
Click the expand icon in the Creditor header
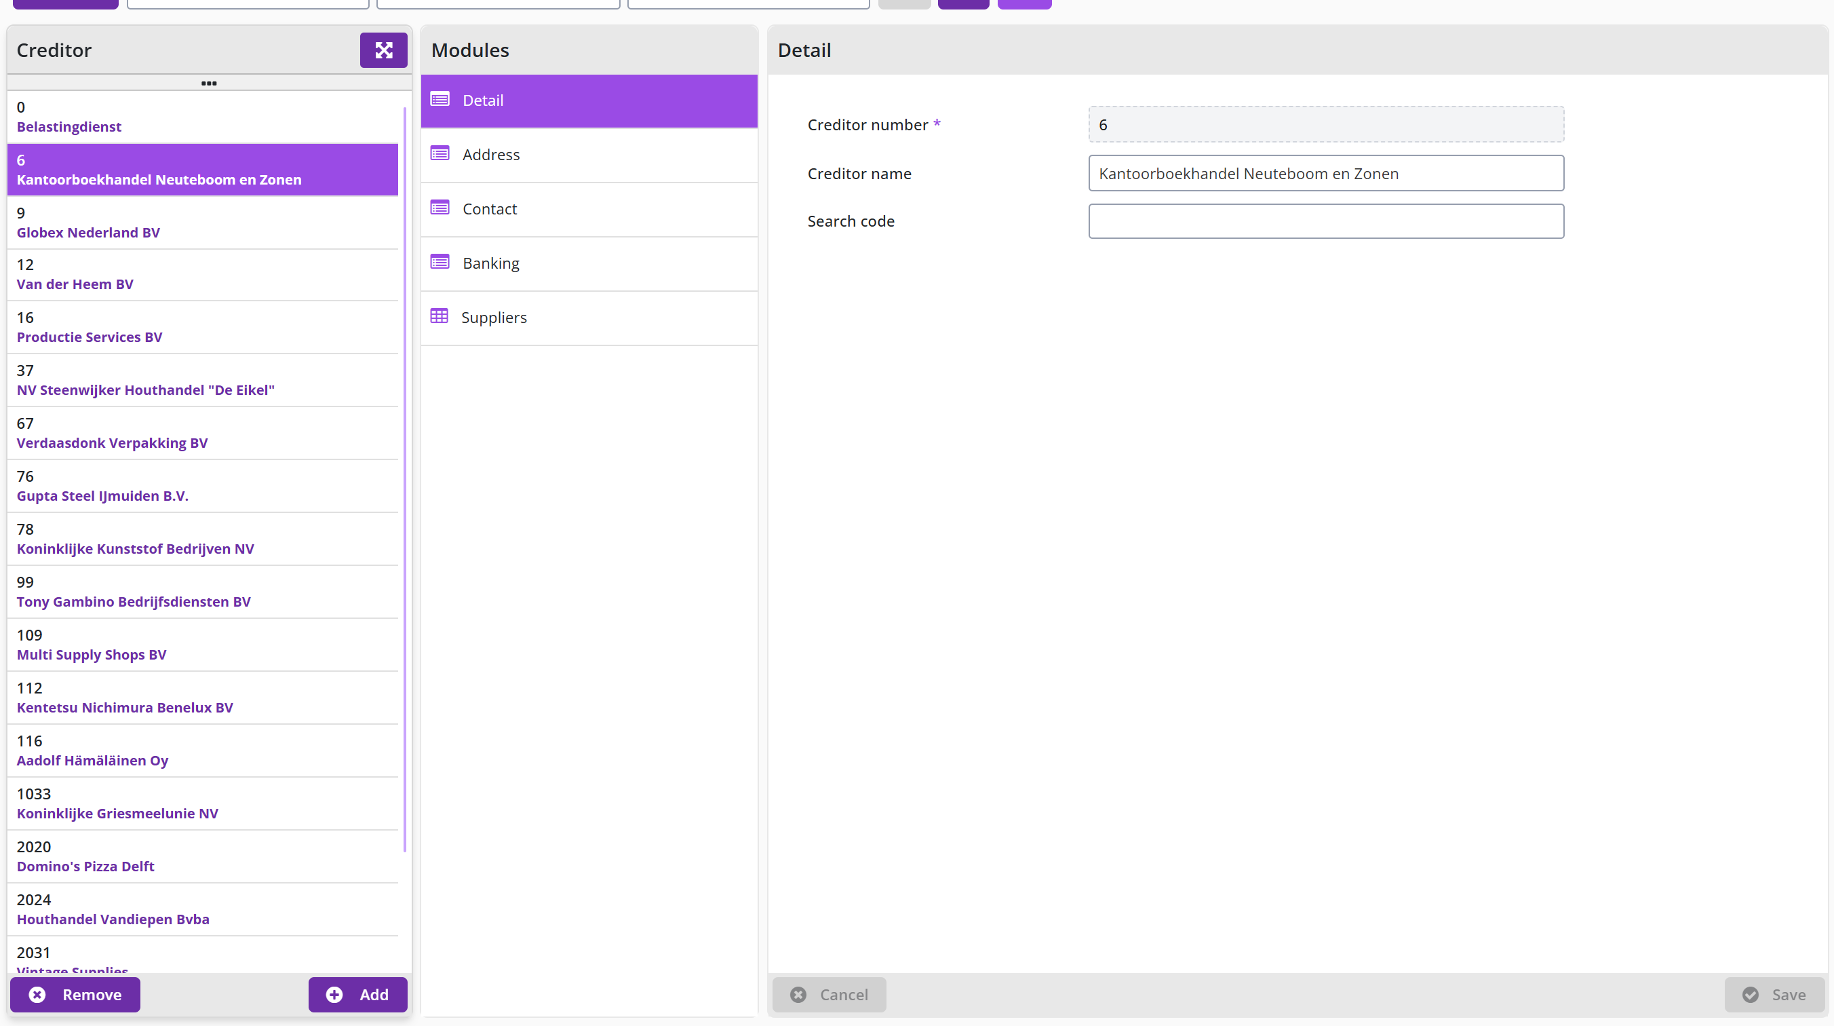(383, 50)
